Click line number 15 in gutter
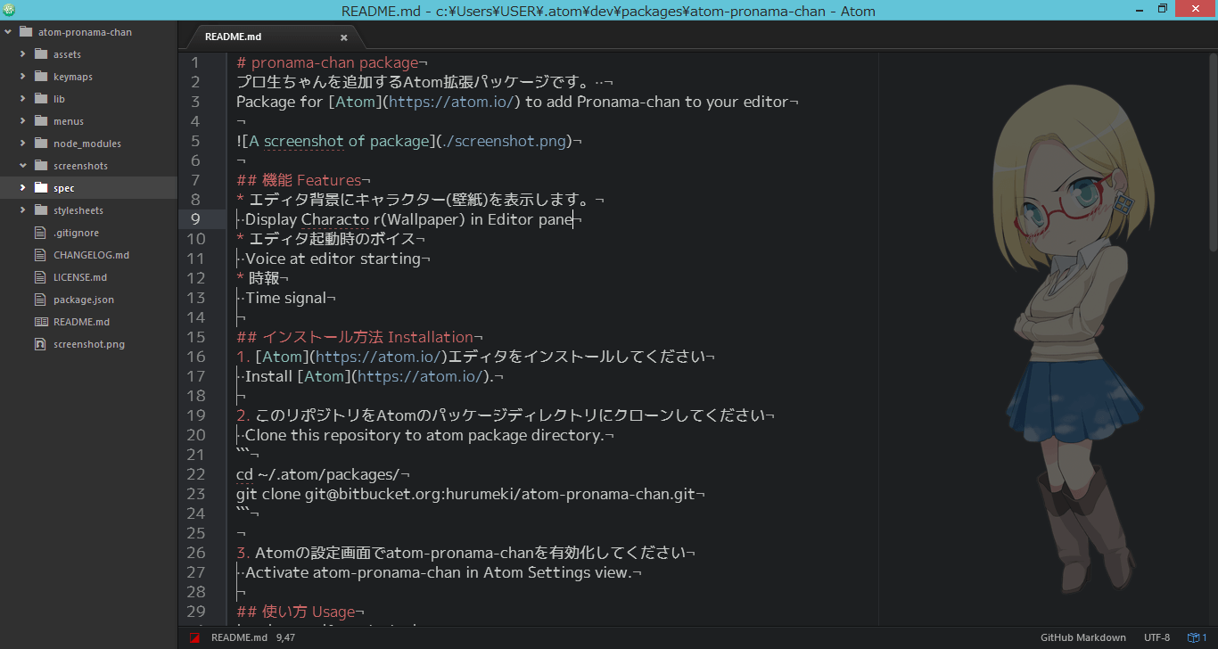 click(195, 337)
